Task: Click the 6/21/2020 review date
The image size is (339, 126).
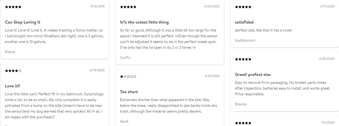Action: click(212, 76)
